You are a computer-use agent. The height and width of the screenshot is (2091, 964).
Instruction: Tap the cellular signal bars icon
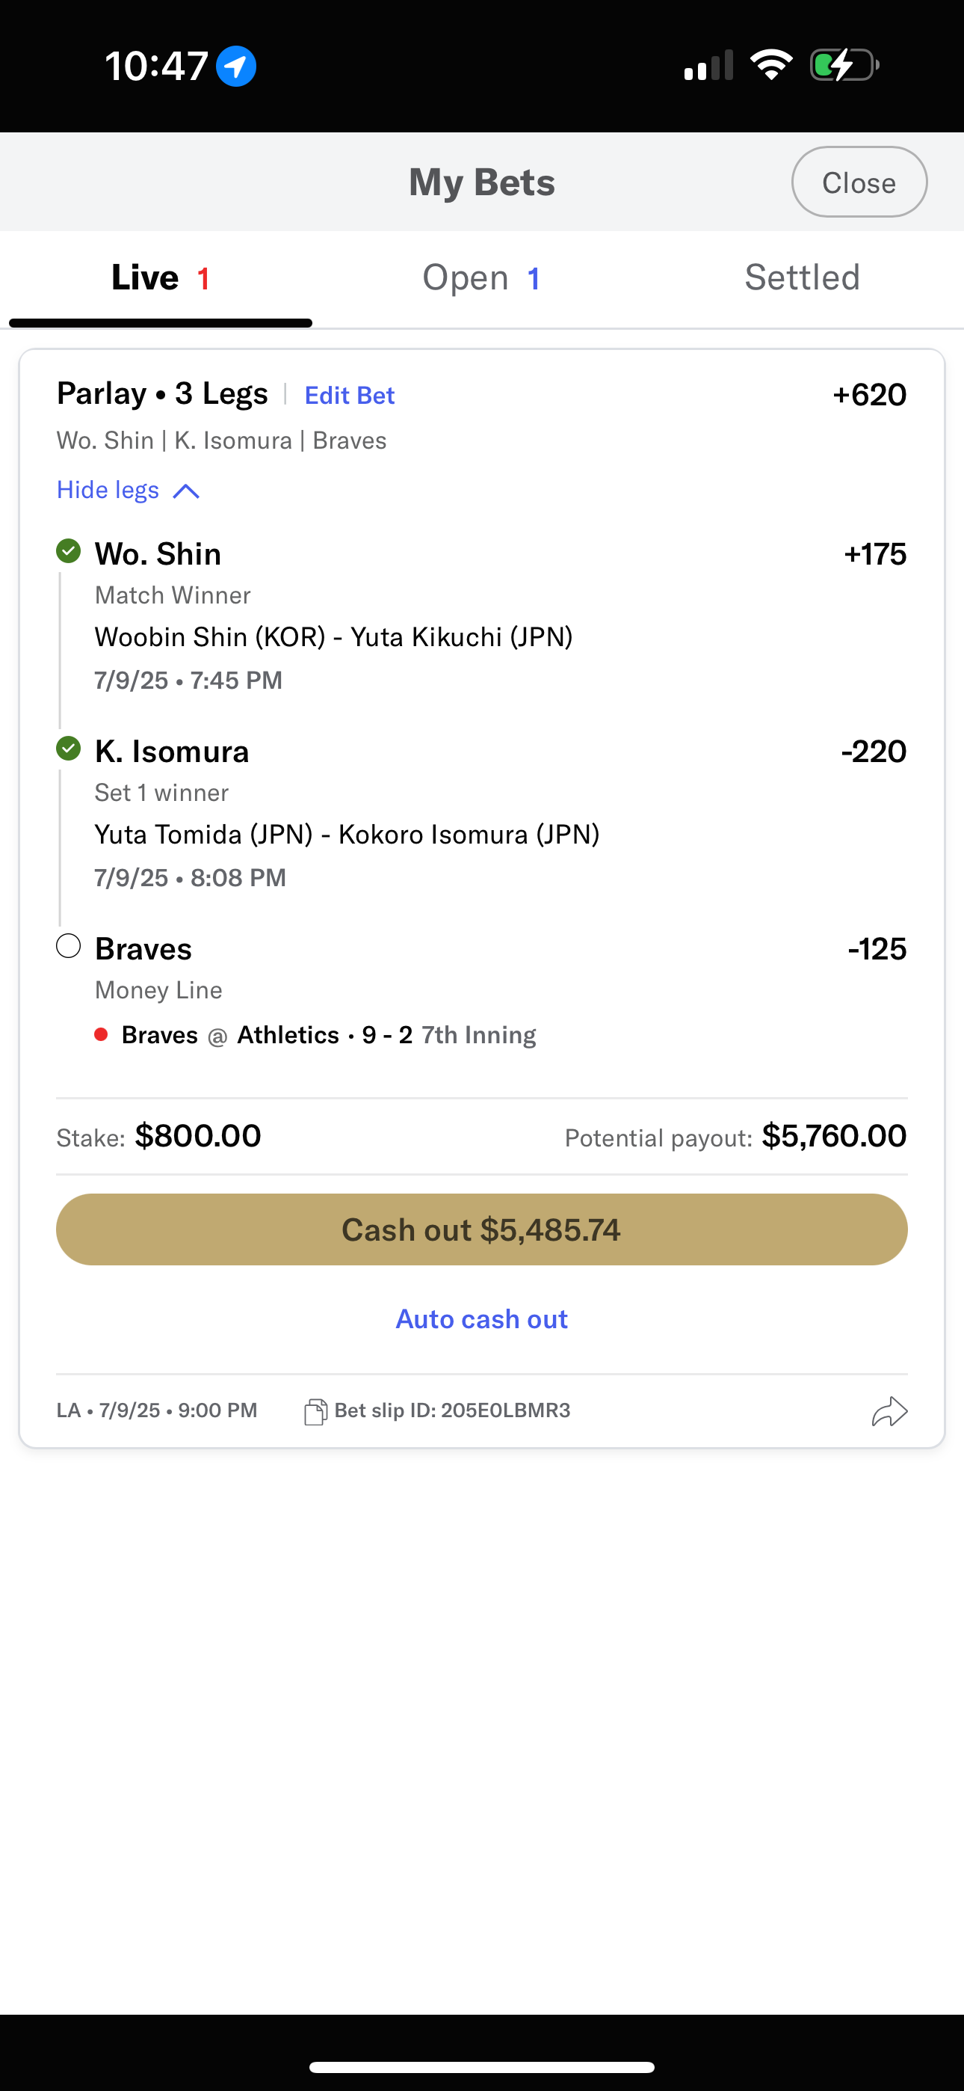pos(708,65)
